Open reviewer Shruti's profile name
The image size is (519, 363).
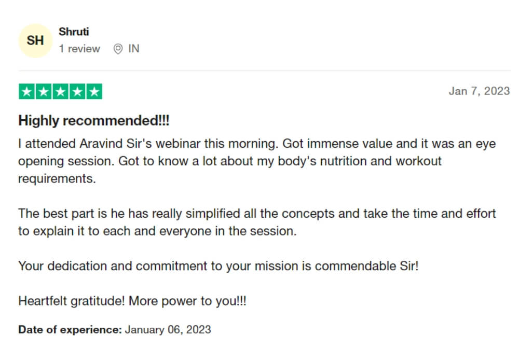[x=74, y=32]
